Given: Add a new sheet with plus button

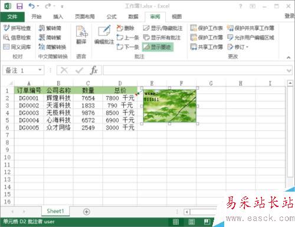Looking at the screenshot, I should [x=87, y=212].
